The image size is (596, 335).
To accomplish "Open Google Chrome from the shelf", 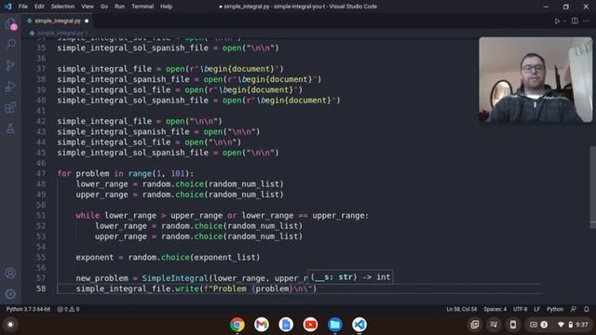I will click(x=237, y=325).
